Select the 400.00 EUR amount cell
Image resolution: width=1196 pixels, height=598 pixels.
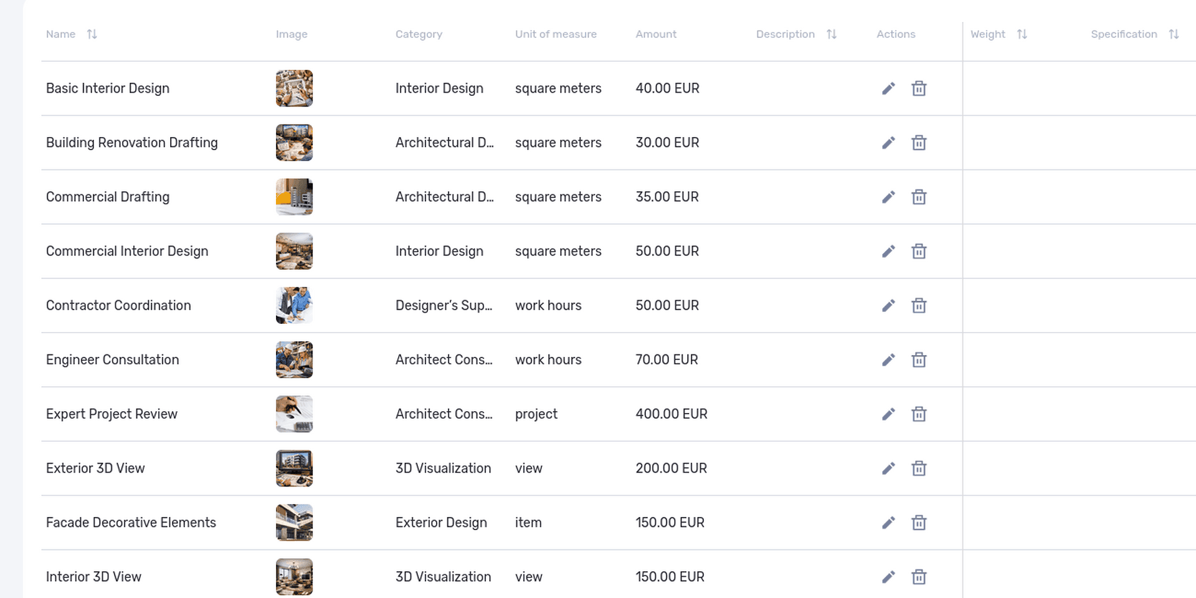(x=672, y=414)
